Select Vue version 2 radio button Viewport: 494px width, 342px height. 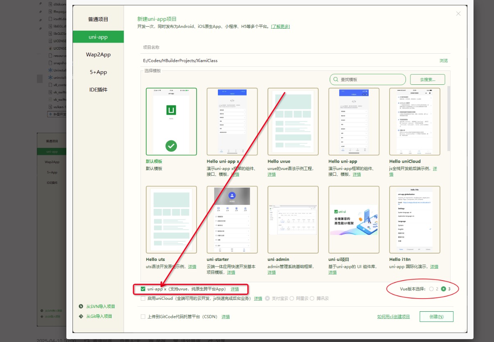(x=431, y=289)
